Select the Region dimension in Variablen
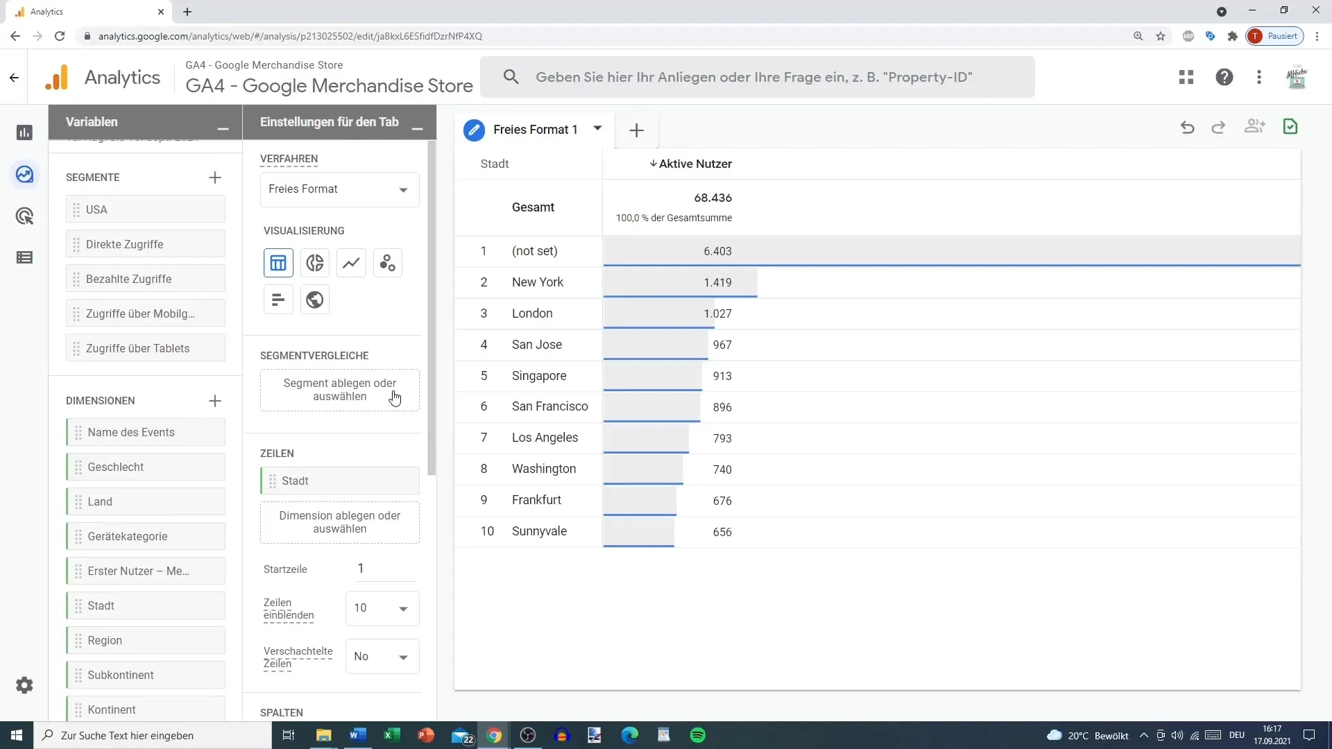Screen dimensions: 1332x749 point(146,640)
